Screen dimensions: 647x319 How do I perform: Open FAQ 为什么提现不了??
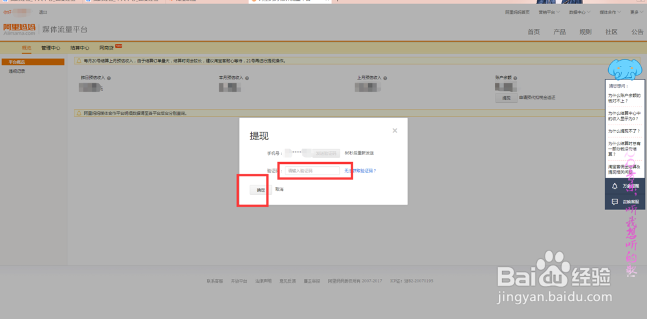pyautogui.click(x=624, y=131)
